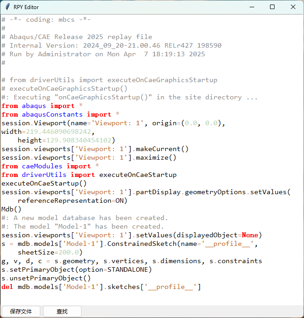Click 'from driverUtils import executeOnCaeStartup' line
This screenshot has height=318, width=304.
pyautogui.click(x=89, y=175)
